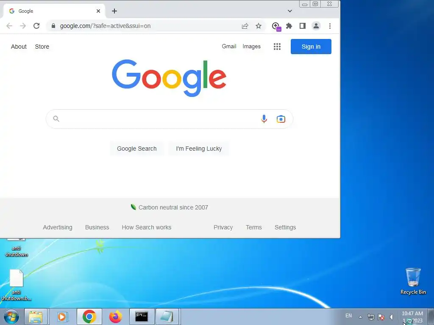
Task: Click the Google Search button
Action: point(137,149)
